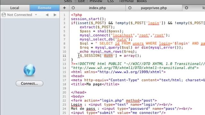Switch to the CSS mode

pos(111,1)
